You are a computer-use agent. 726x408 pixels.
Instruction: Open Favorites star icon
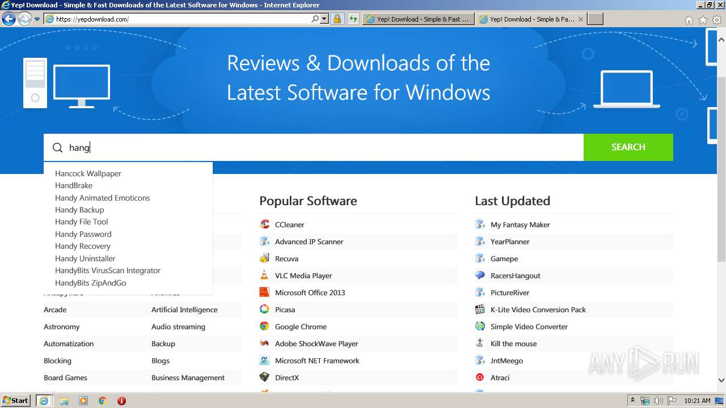pos(703,20)
